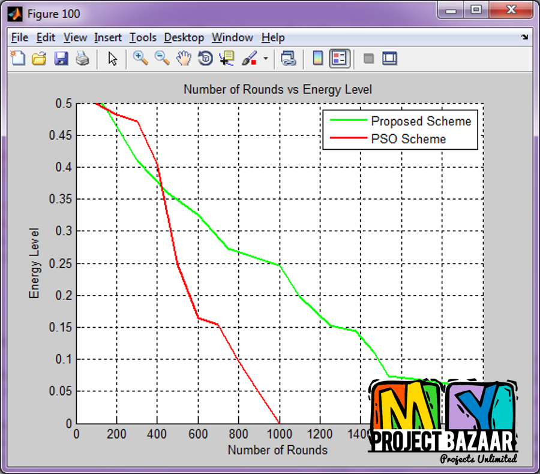
Task: Toggle the Edit Plot arrow tool
Action: point(113,59)
